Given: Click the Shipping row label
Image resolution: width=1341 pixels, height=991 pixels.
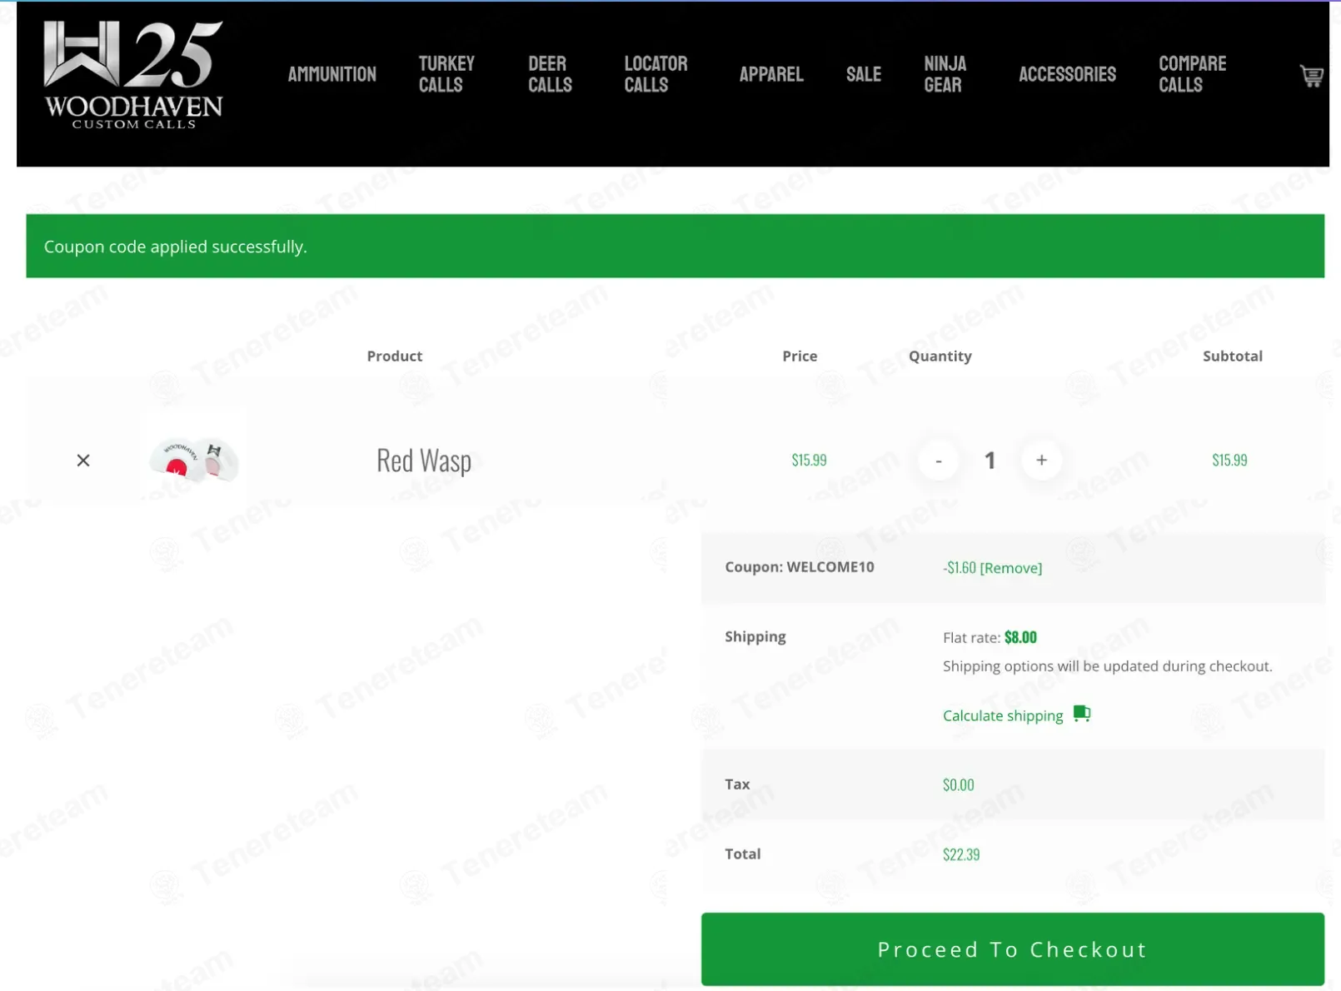Looking at the screenshot, I should [755, 636].
